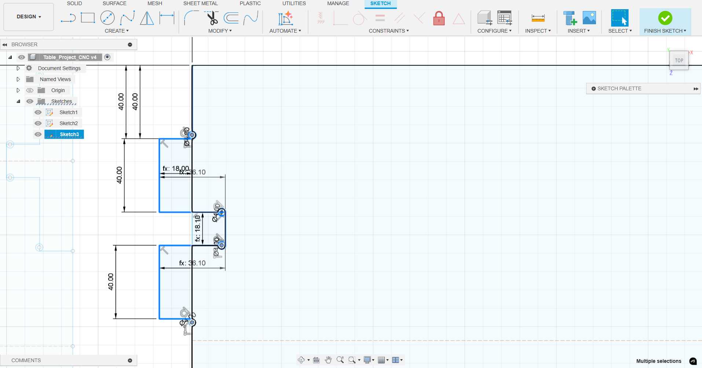Screen dimensions: 702x368
Task: Show the hidden Origin folder
Action: [x=30, y=90]
